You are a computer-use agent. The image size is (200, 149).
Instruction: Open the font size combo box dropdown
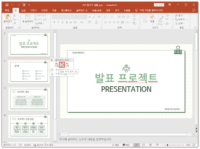pos(86,17)
